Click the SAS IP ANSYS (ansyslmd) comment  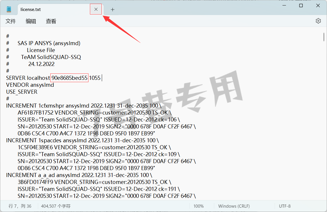tap(49, 43)
